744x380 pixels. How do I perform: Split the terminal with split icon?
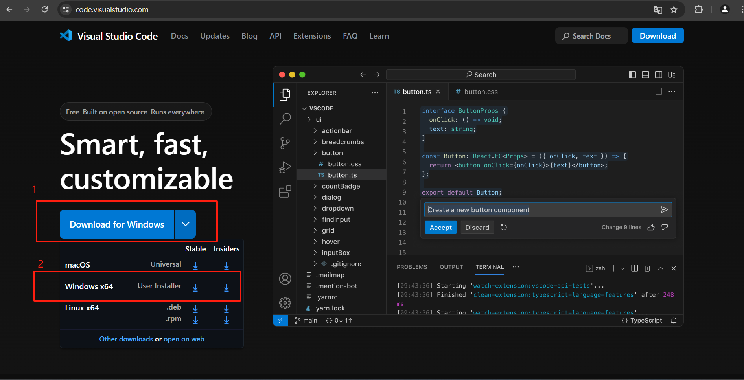click(x=634, y=268)
